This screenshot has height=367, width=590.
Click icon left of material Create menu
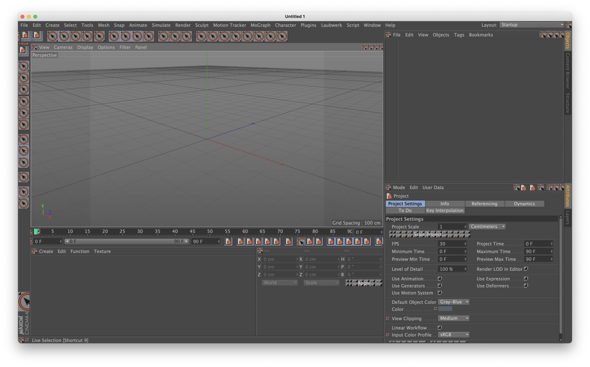pos(35,251)
